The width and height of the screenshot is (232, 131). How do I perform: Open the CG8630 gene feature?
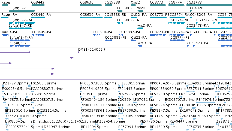[x=91, y=5]
